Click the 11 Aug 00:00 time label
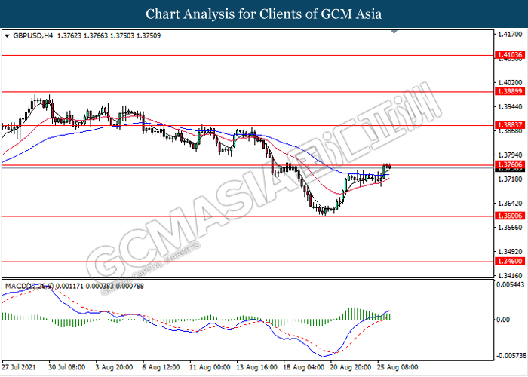The height and width of the screenshot is (377, 528). pyautogui.click(x=210, y=367)
